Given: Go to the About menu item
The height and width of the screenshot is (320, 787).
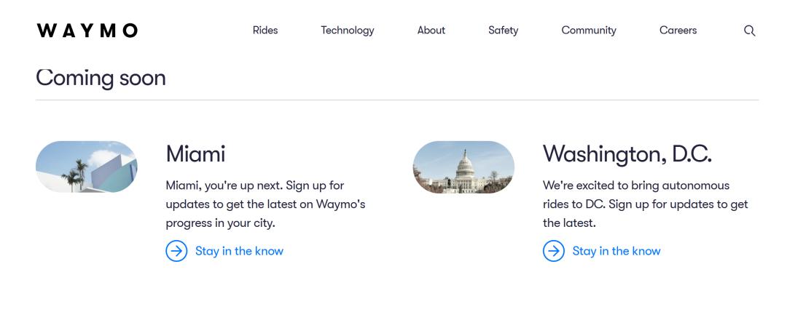Looking at the screenshot, I should [431, 31].
